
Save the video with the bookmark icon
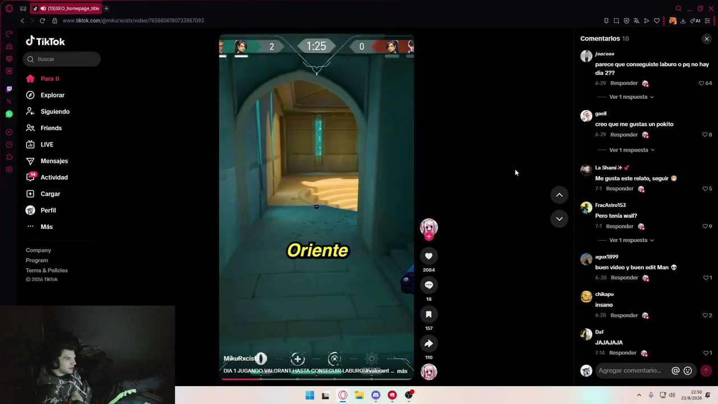pyautogui.click(x=429, y=314)
